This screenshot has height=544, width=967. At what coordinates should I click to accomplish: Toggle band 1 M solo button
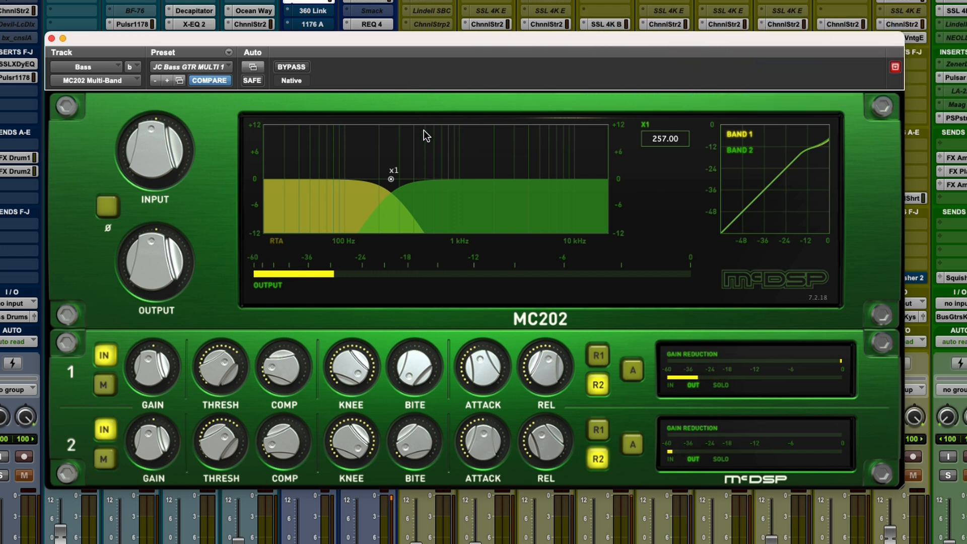104,385
